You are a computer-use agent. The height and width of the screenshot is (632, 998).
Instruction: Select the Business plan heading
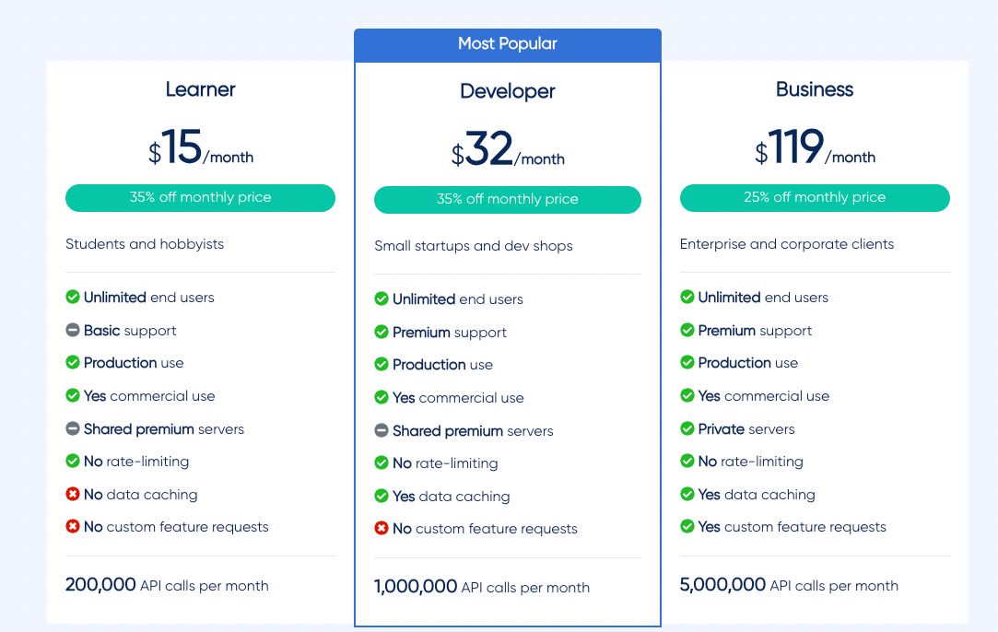pos(815,89)
